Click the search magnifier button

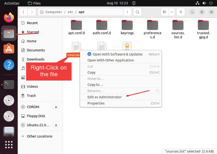pos(137,12)
